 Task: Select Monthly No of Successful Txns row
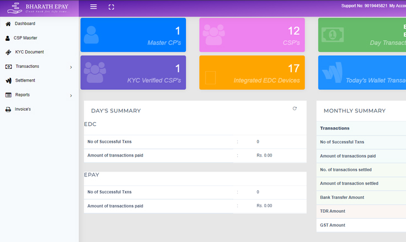(361, 142)
